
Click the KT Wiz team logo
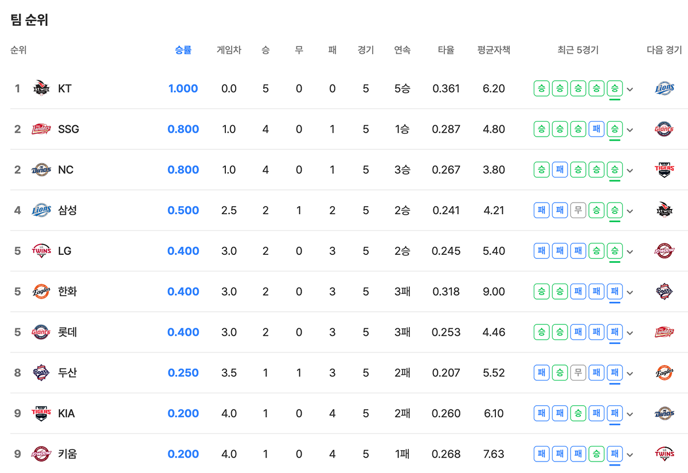coord(41,88)
